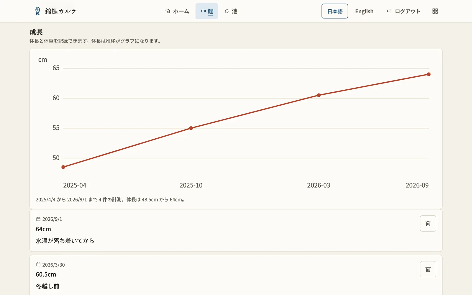
Task: Click the 2026-03 data point on chart
Action: [x=319, y=95]
